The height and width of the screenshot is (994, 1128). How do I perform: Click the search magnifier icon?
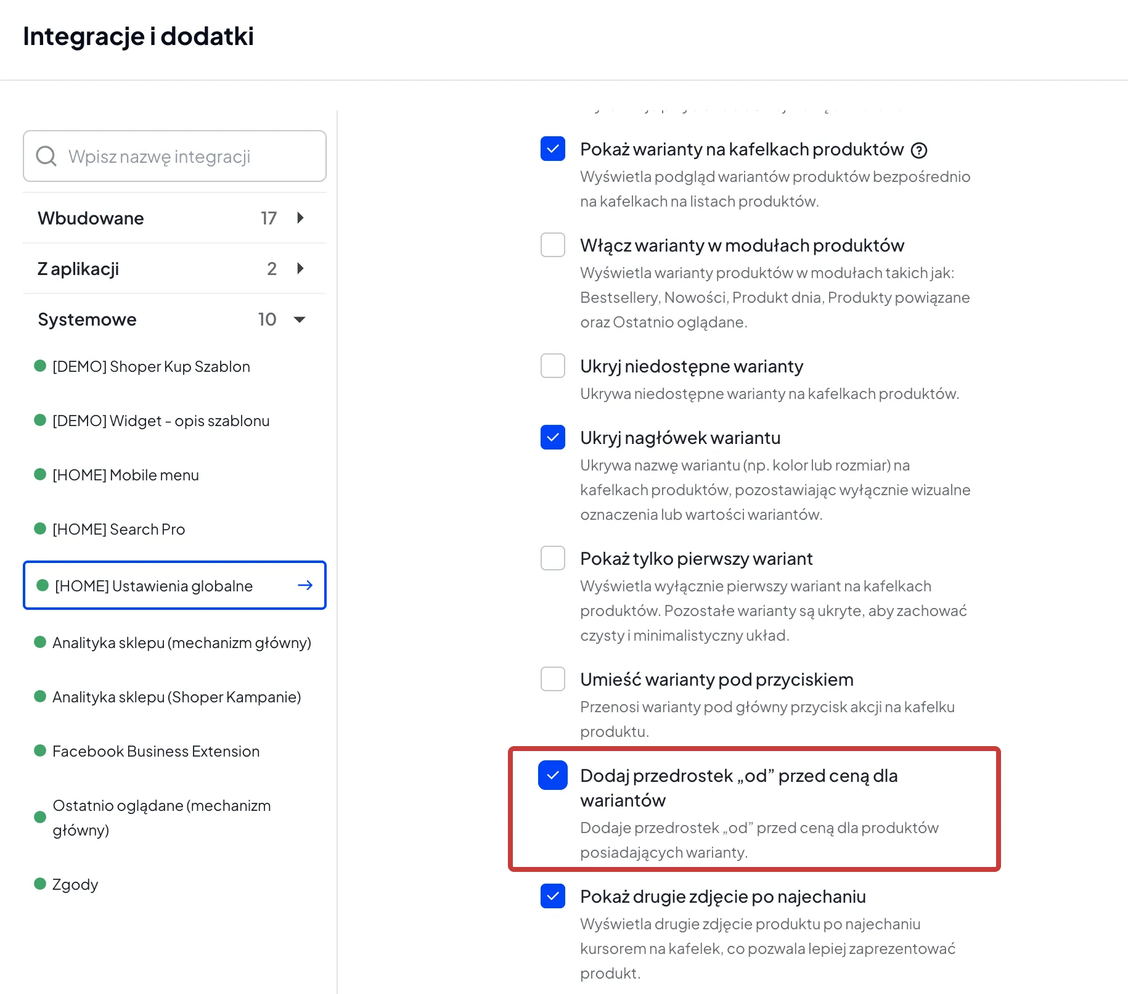tap(46, 156)
